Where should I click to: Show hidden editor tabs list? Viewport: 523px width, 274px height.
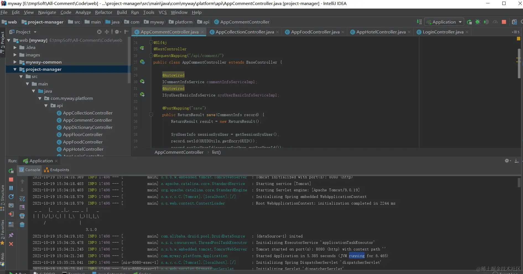point(516,32)
